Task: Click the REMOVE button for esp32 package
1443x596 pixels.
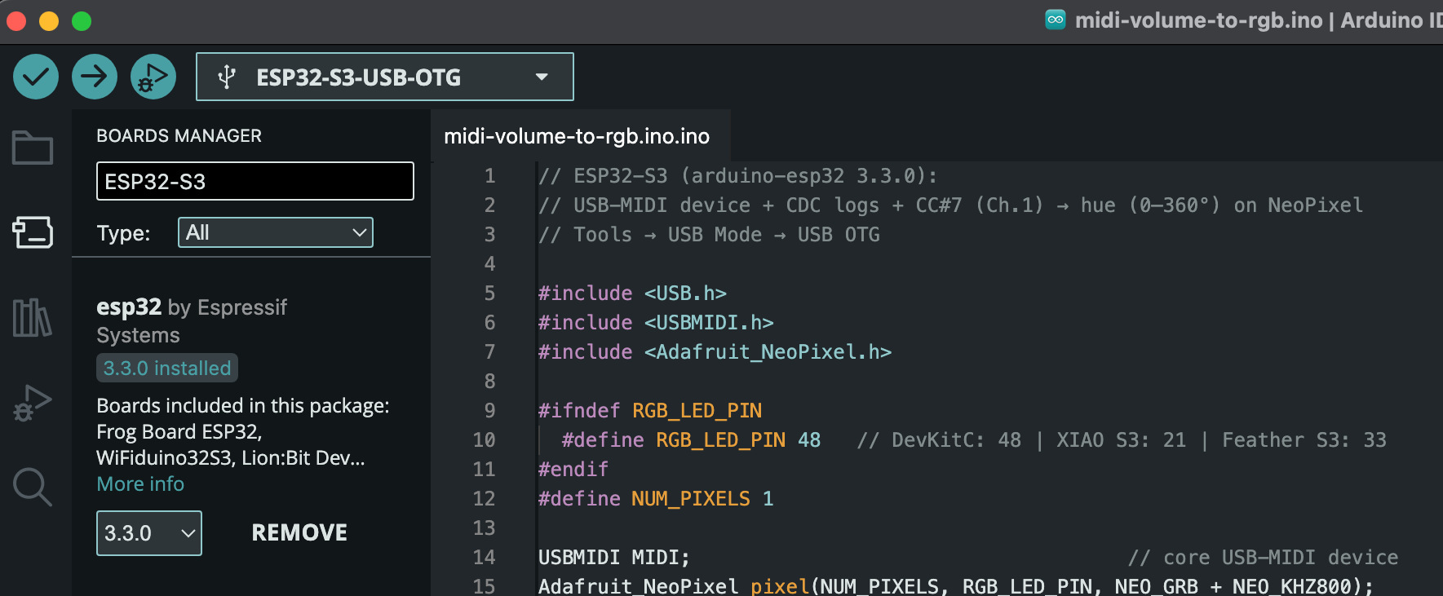Action: (x=299, y=532)
